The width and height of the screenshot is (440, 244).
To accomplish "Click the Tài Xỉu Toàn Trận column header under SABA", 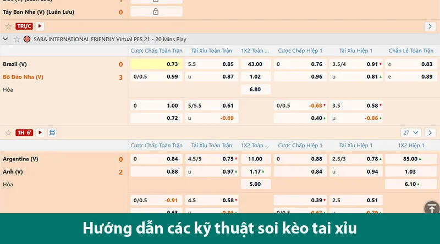I will click(212, 51).
